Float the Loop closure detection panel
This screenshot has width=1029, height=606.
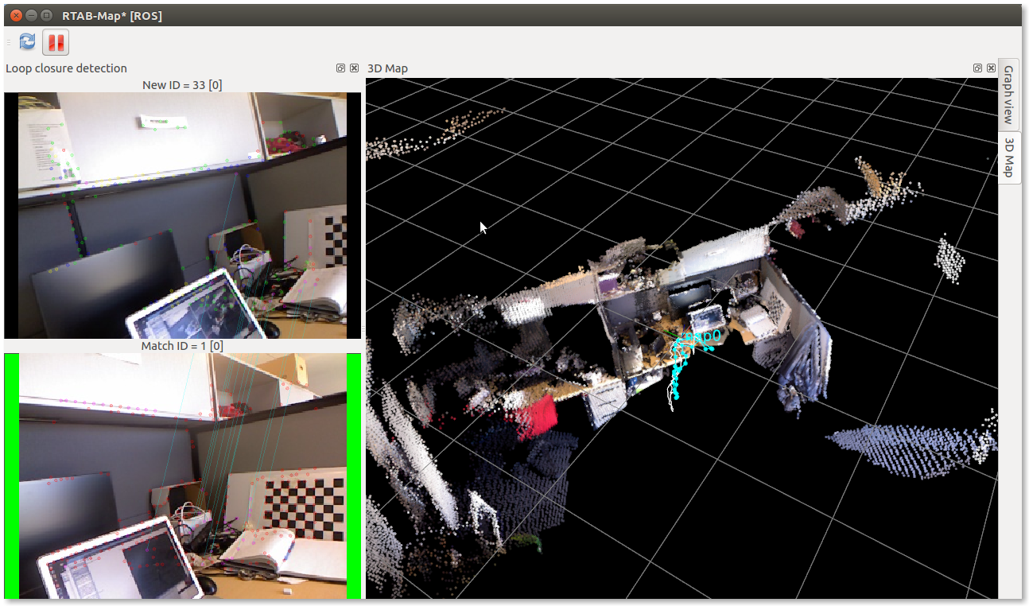coord(340,68)
